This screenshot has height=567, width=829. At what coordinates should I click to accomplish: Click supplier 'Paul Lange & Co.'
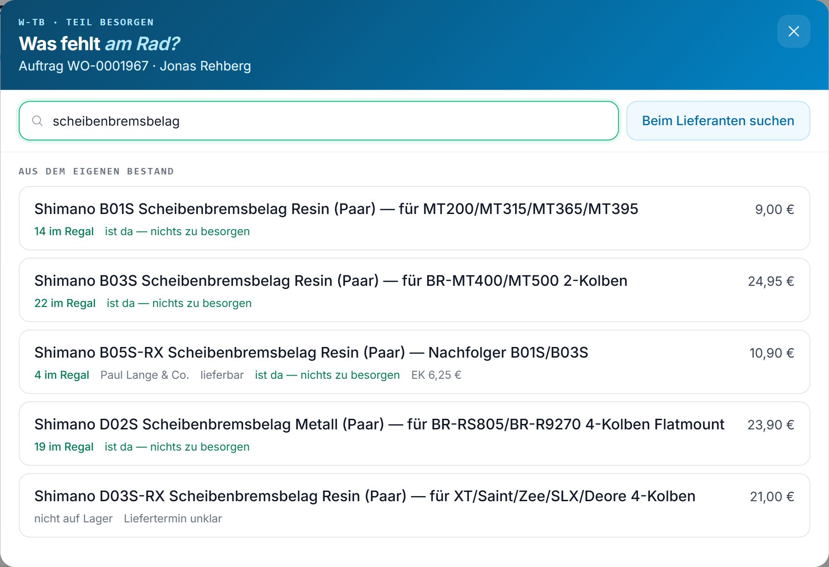click(145, 375)
